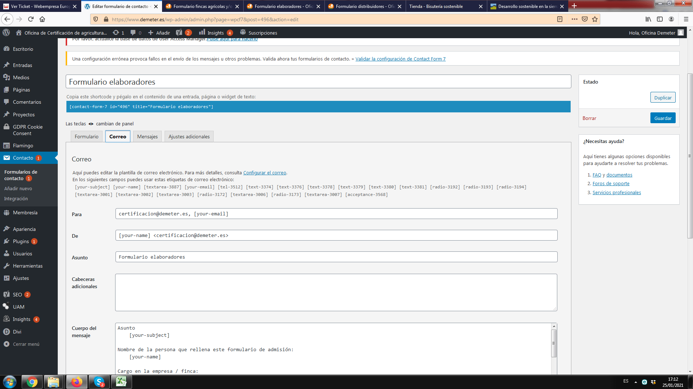The image size is (693, 389).
Task: Click the De sender field
Action: click(336, 235)
